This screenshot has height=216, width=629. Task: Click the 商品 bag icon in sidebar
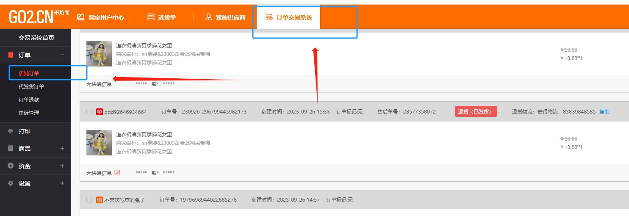(11, 149)
